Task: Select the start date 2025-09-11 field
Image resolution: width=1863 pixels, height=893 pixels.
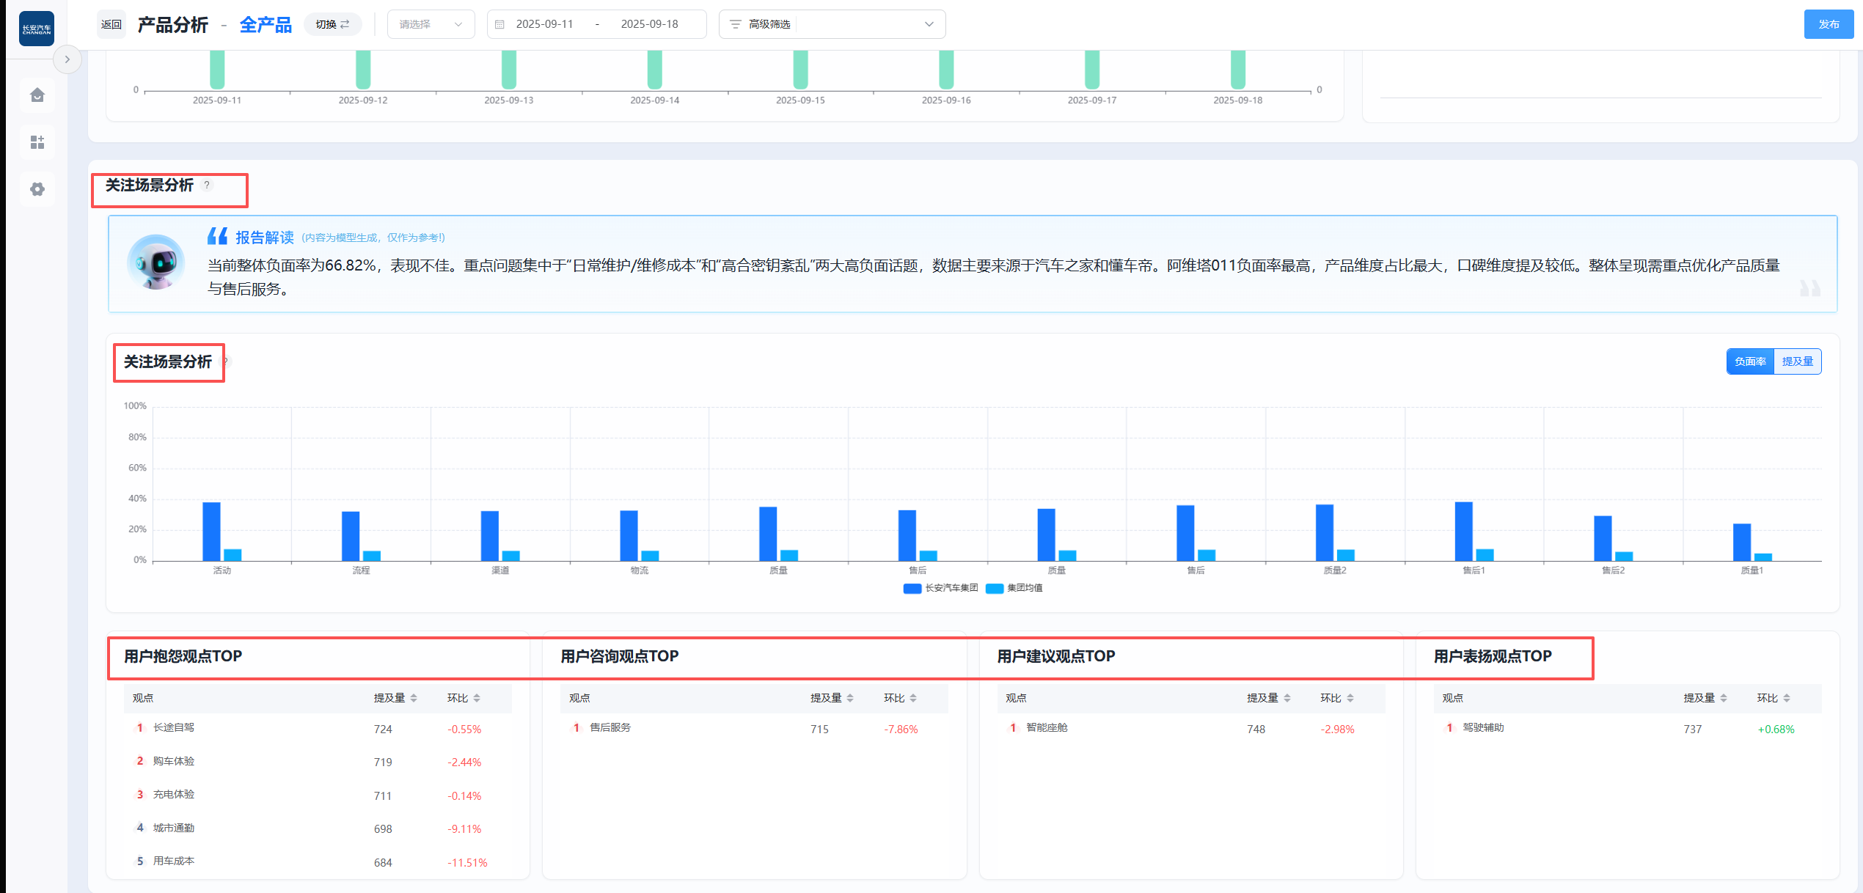Action: pos(544,24)
